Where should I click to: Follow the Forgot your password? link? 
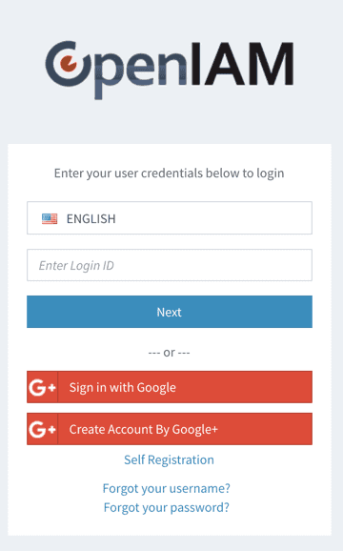[167, 508]
